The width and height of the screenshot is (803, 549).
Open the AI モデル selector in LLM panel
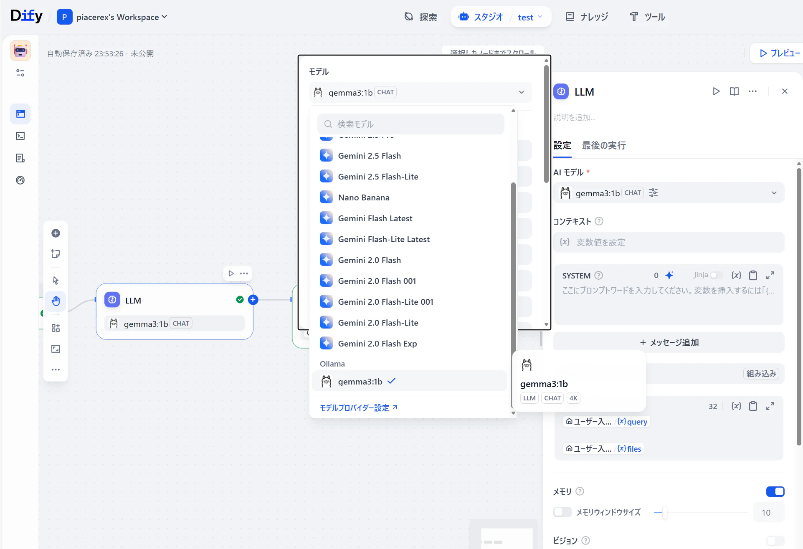click(669, 193)
